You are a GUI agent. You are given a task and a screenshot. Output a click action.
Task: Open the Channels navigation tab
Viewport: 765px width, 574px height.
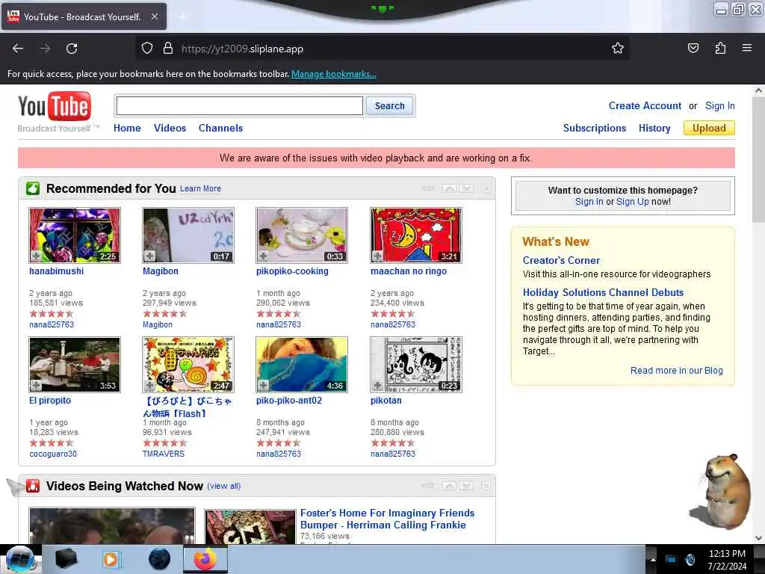pyautogui.click(x=220, y=128)
